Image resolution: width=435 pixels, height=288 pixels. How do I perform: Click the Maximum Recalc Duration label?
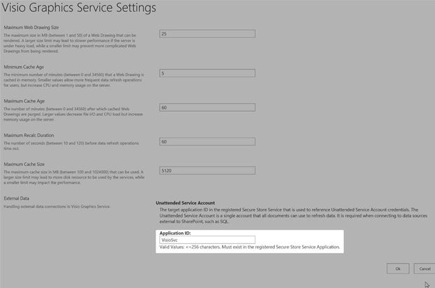coord(29,135)
